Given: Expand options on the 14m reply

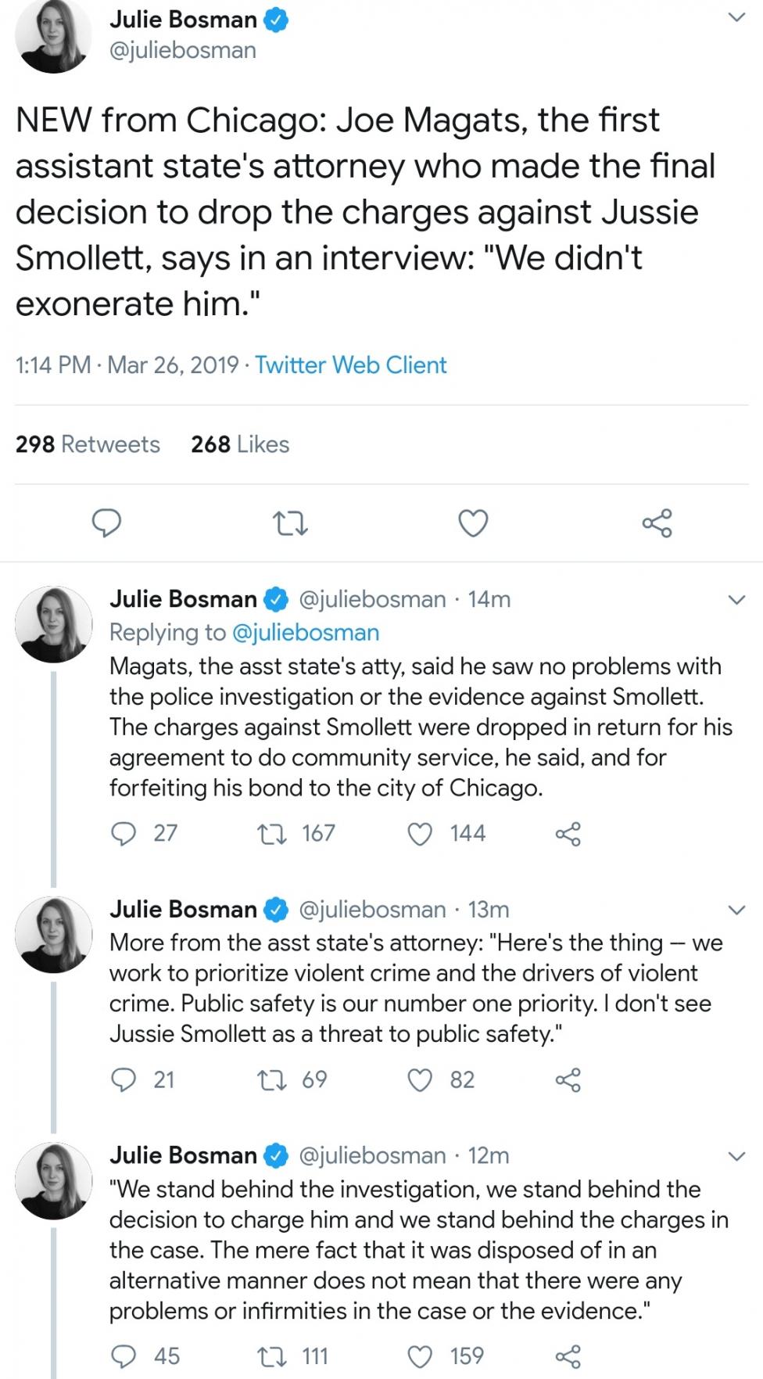Looking at the screenshot, I should point(736,600).
